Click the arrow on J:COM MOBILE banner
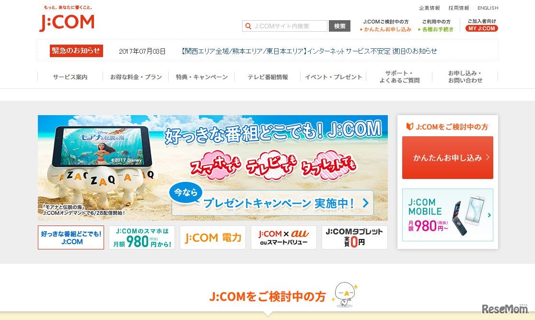This screenshot has height=320, width=535. pos(489,215)
